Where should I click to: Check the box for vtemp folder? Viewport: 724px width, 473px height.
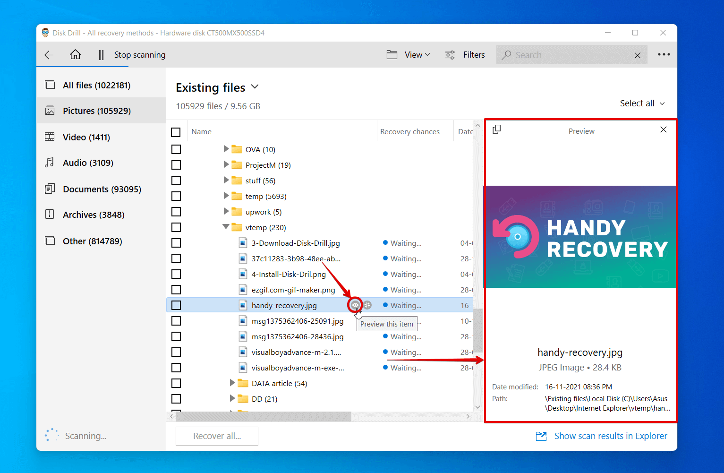click(176, 227)
